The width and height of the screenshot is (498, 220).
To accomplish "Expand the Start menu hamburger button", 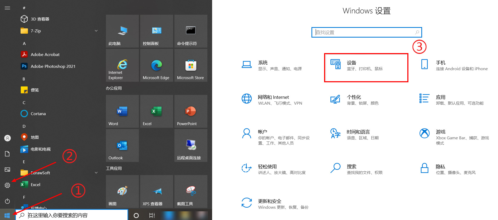I will [x=7, y=8].
